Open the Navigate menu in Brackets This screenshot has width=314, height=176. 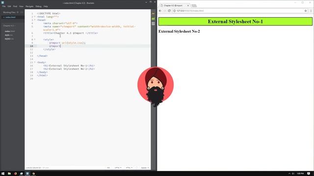click(x=29, y=6)
